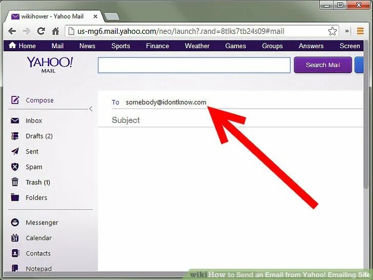Click the Compose link
This screenshot has height=280, width=373.
click(x=40, y=100)
